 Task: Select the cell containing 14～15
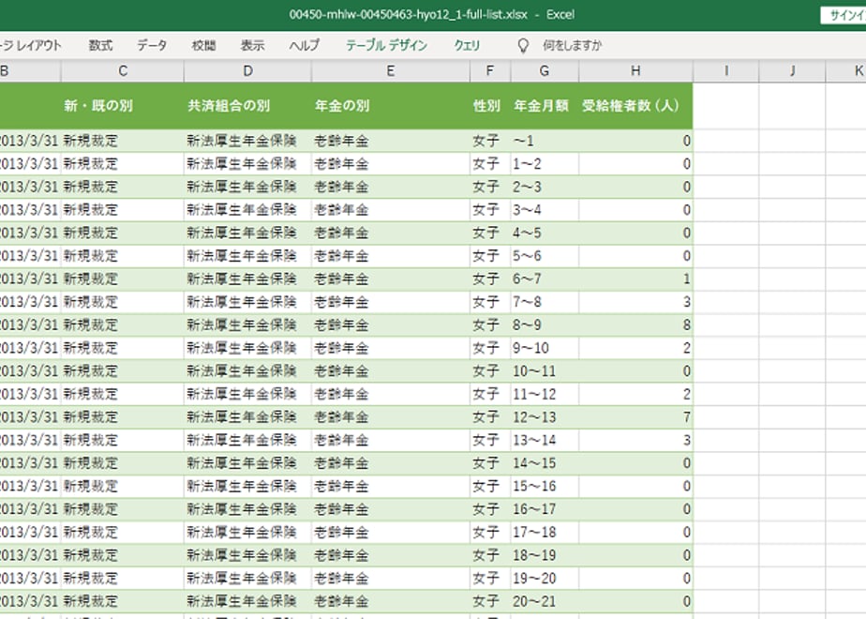click(545, 463)
